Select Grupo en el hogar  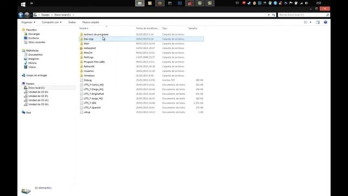click(36, 76)
